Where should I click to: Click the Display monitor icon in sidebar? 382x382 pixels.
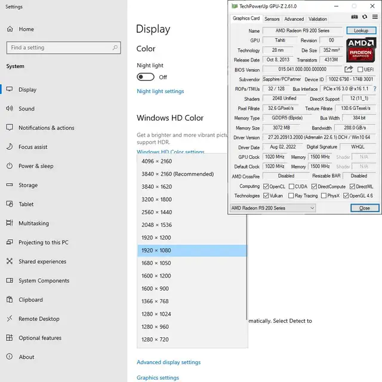[10, 89]
